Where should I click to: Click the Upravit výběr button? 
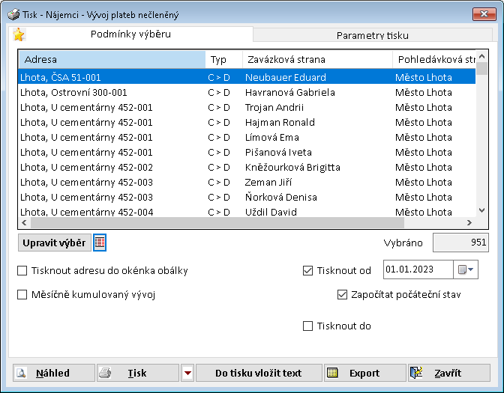54,243
